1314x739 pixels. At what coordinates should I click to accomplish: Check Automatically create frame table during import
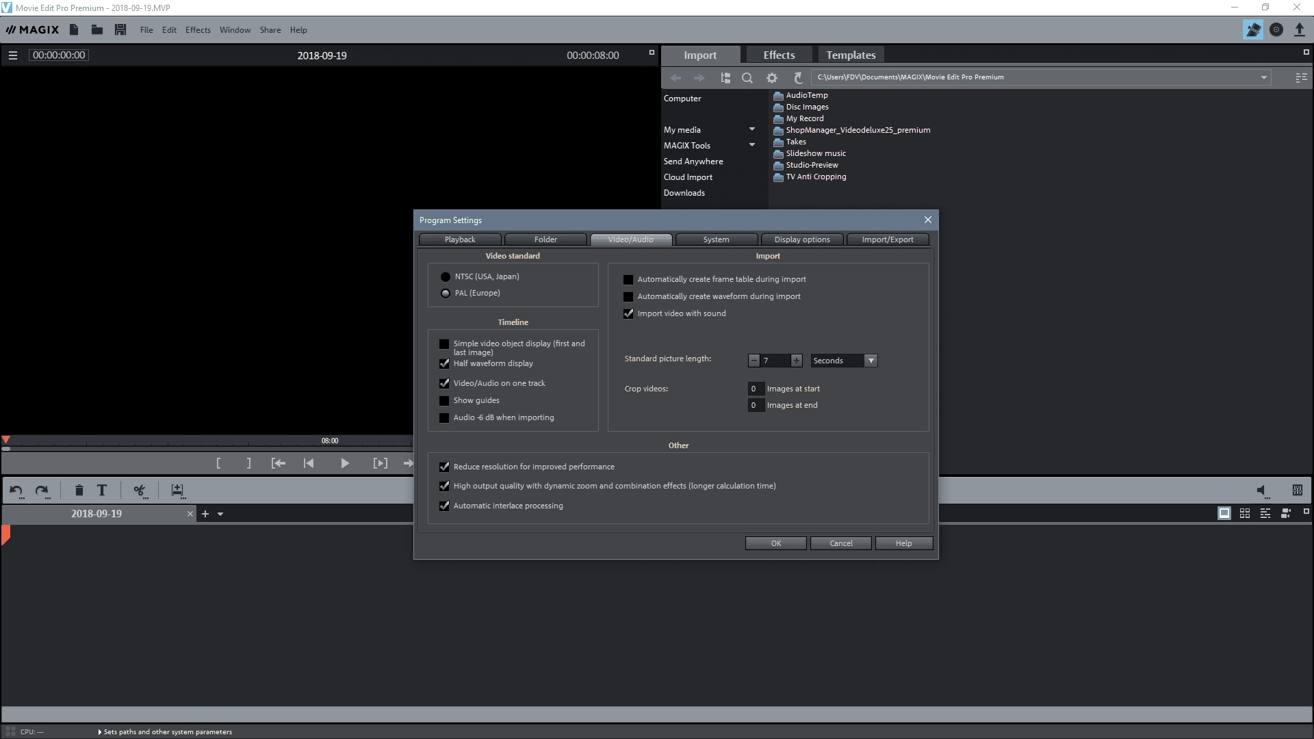[x=628, y=280]
